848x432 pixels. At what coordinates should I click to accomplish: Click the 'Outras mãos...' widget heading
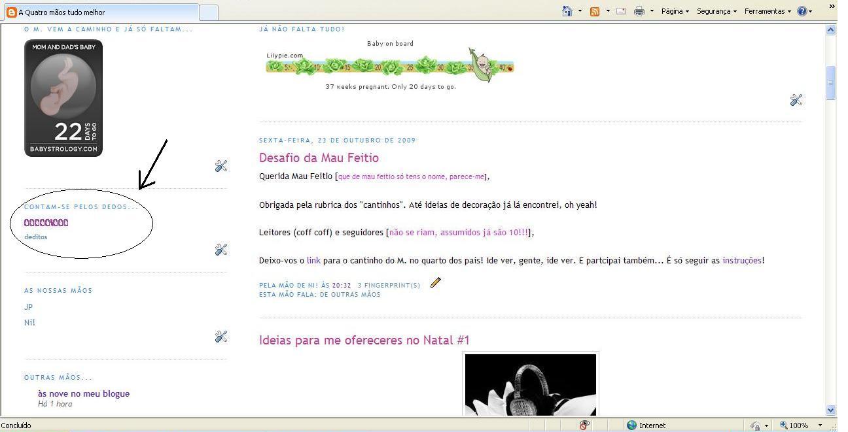coord(58,377)
